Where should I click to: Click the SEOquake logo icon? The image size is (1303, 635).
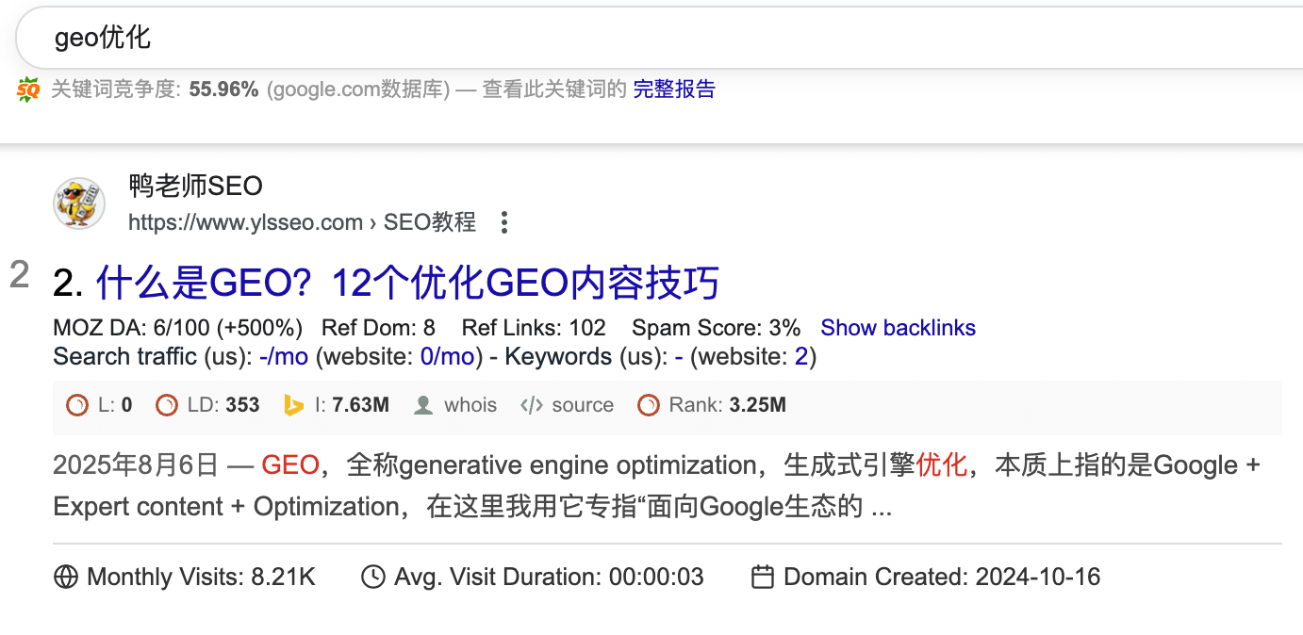[28, 90]
